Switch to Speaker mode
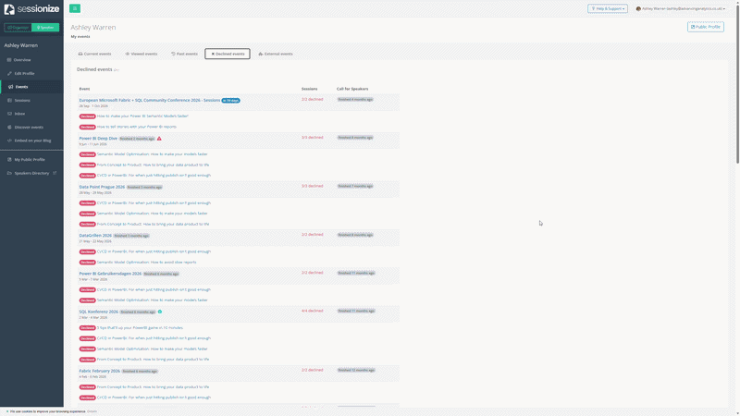Image resolution: width=740 pixels, height=416 pixels. [x=45, y=28]
